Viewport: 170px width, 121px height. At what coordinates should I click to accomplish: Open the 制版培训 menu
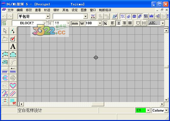pyautogui.click(x=105, y=10)
